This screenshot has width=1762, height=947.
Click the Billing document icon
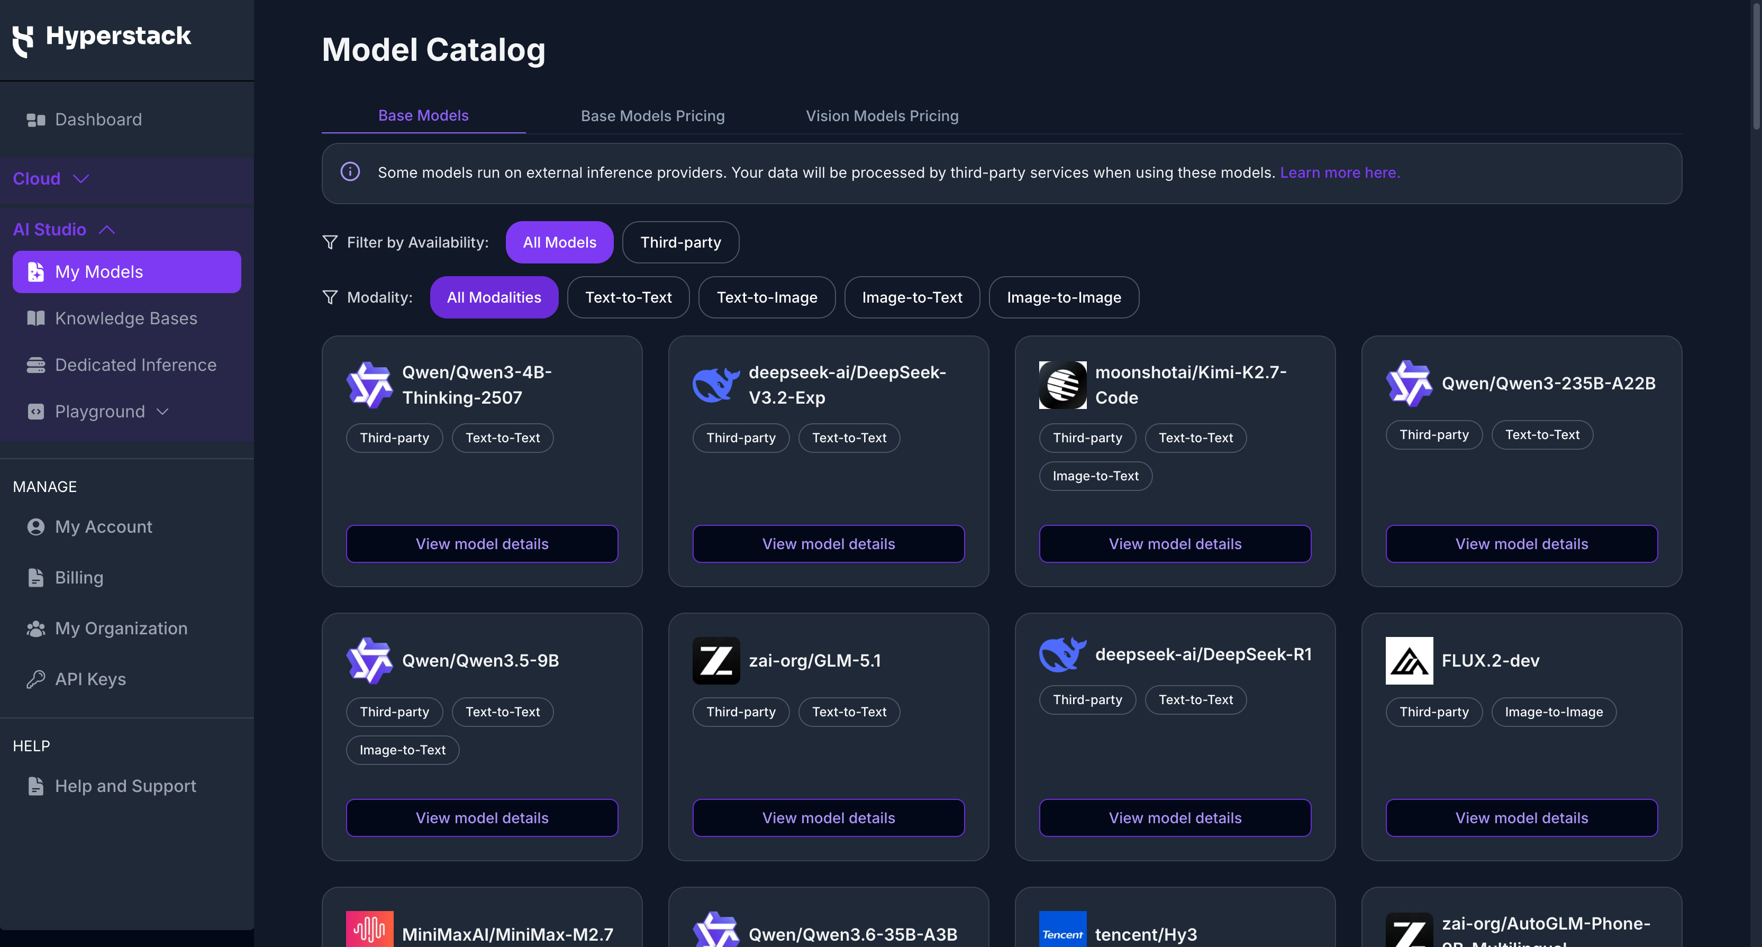tap(35, 577)
